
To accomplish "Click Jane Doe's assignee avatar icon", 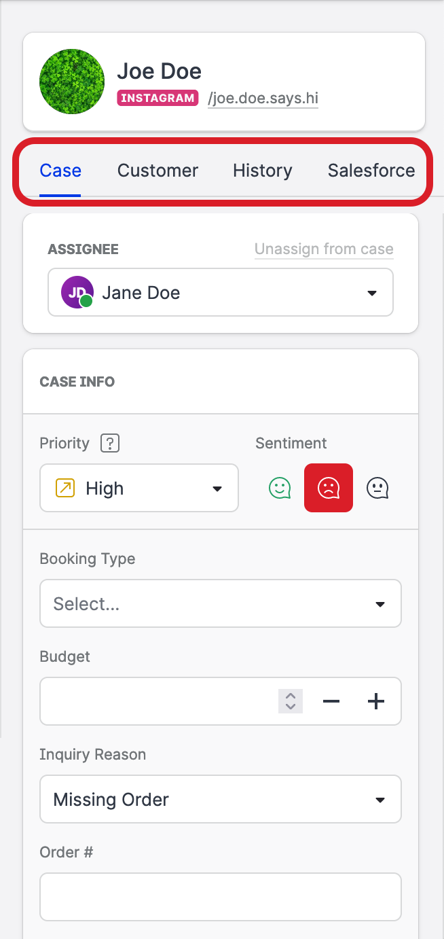I will [x=76, y=293].
